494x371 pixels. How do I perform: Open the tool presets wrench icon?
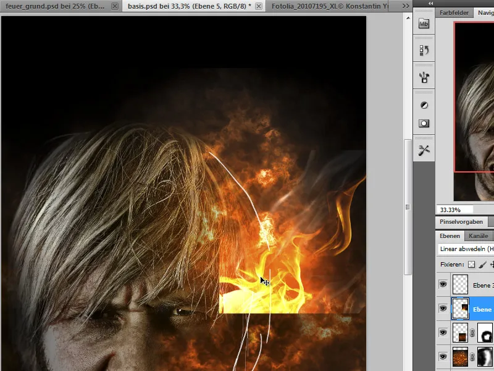click(424, 150)
